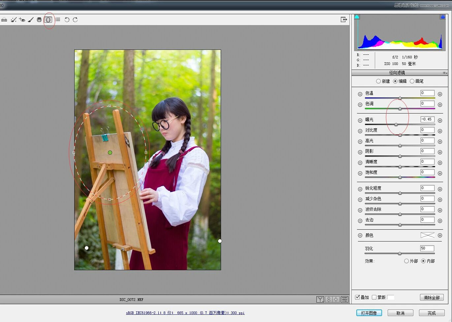
Task: Click the 羽化 slider handle
Action: [400, 254]
